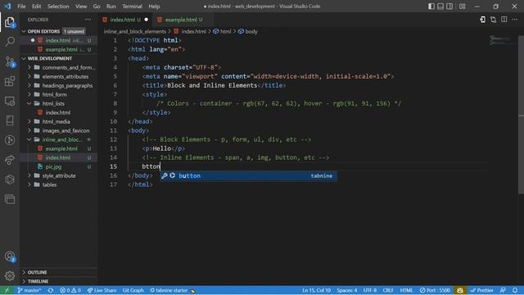Open Accounts icon in activity bar
Screen dimensions: 524x295
coord(10,256)
